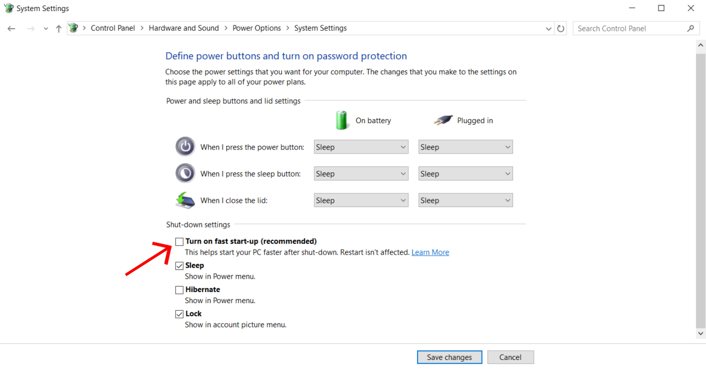The height and width of the screenshot is (371, 706).
Task: Click 'When I press the power button:' label
Action: pos(252,147)
